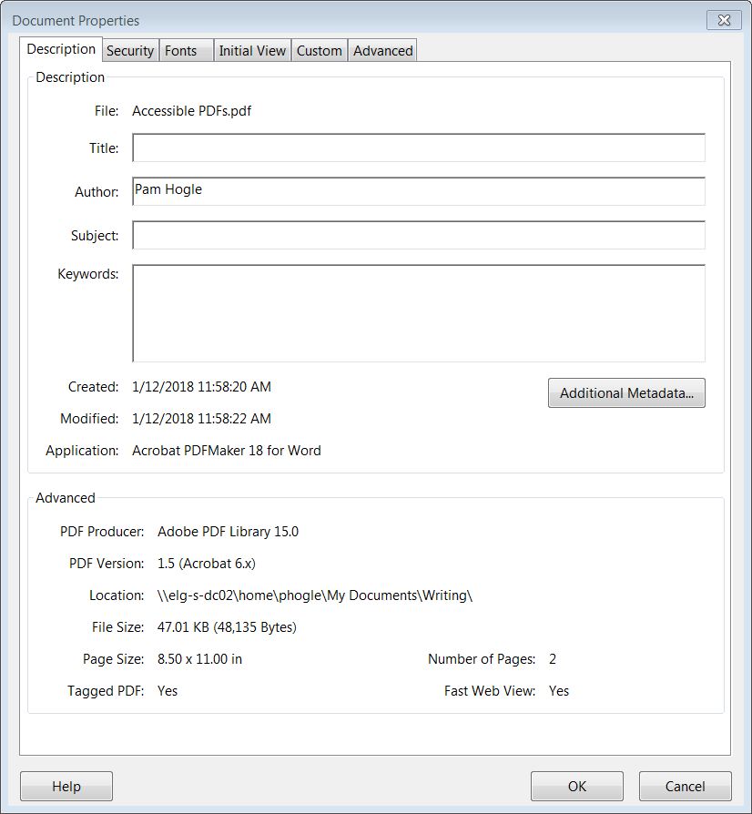Click the Cancel button
The image size is (752, 814).
point(685,786)
